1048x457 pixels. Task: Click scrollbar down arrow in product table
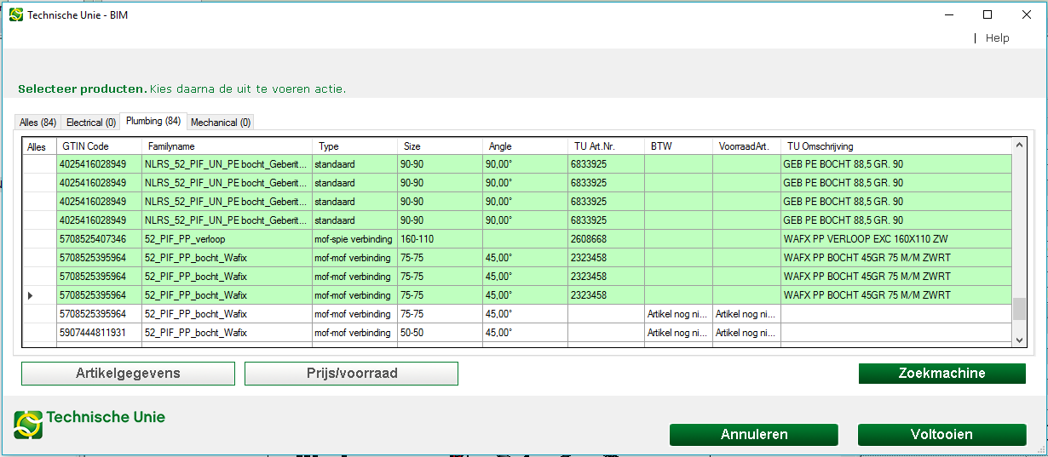tap(1019, 340)
